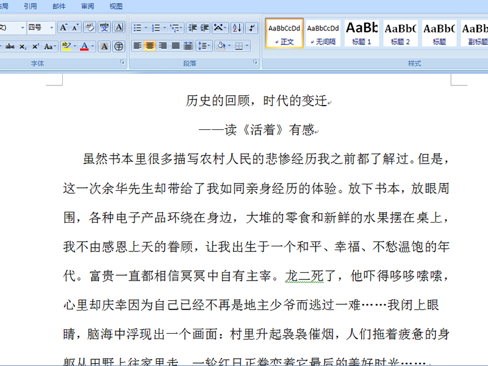The width and height of the screenshot is (488, 366).
Task: Click the Enclose Characters circle icon
Action: tap(119, 46)
